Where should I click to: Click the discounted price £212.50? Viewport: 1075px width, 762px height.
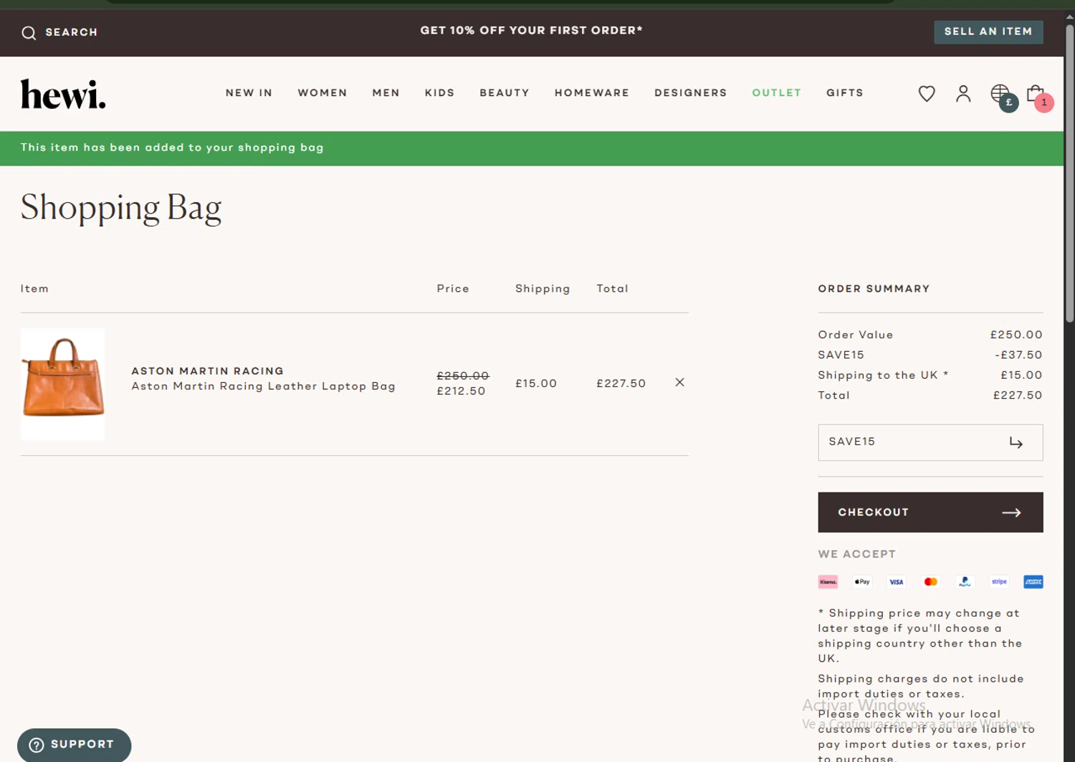click(461, 391)
